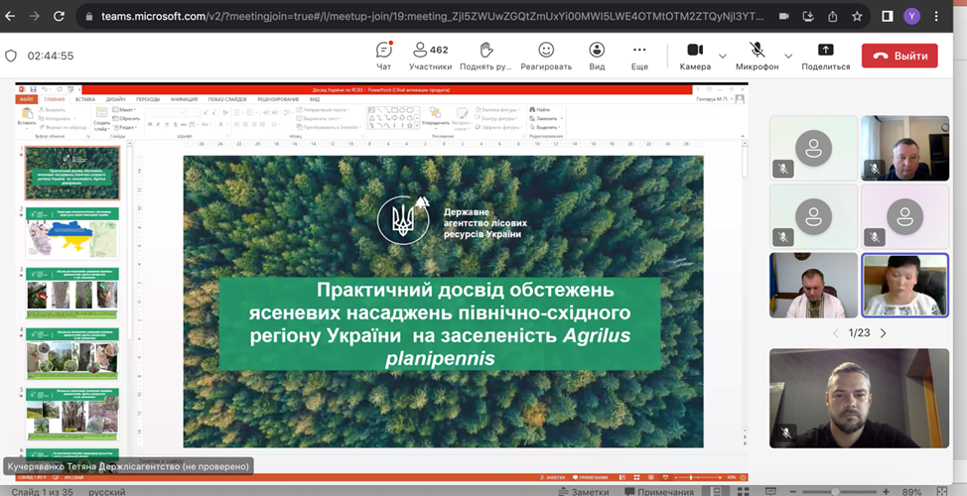Switch to ВИД ribbon tab
This screenshot has height=496, width=967.
pos(315,99)
